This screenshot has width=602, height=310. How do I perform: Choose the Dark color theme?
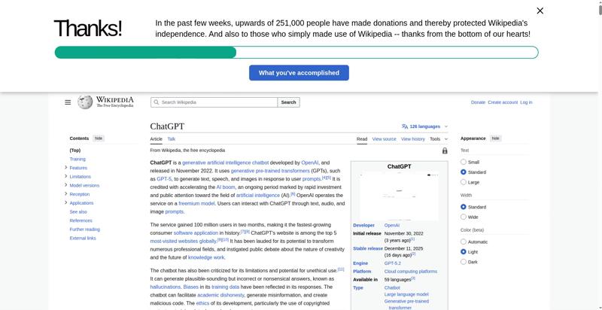tap(464, 262)
